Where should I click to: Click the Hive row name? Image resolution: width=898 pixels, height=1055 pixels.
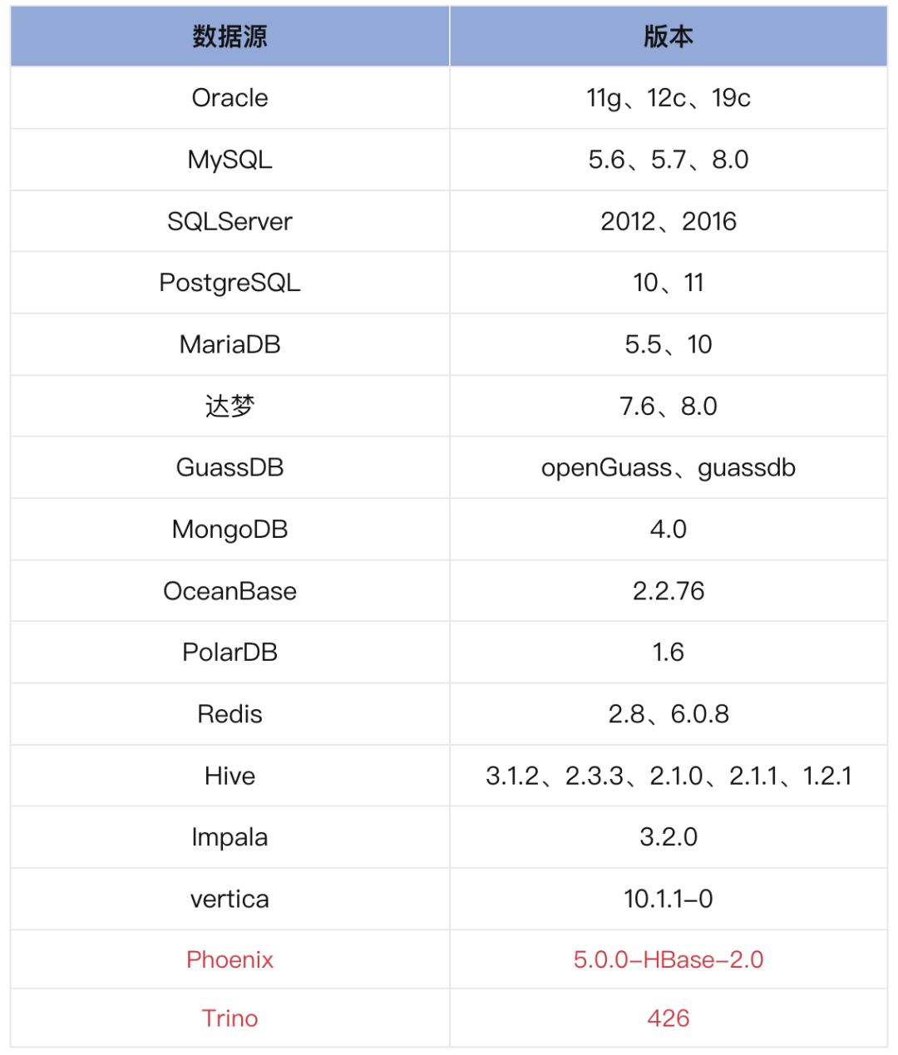(x=229, y=776)
